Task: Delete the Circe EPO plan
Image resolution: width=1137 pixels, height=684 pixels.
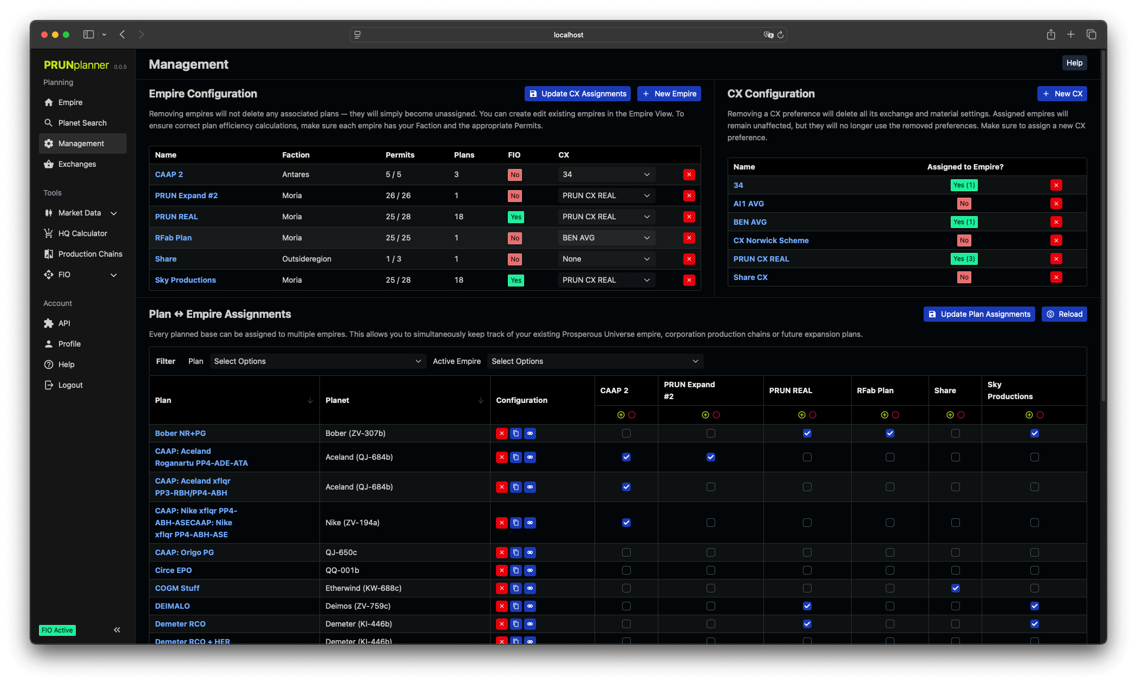Action: pyautogui.click(x=501, y=570)
